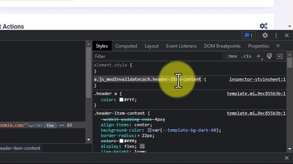Open the Layout tab
Image resolution: width=293 pixels, height=164 pixels.
click(152, 46)
